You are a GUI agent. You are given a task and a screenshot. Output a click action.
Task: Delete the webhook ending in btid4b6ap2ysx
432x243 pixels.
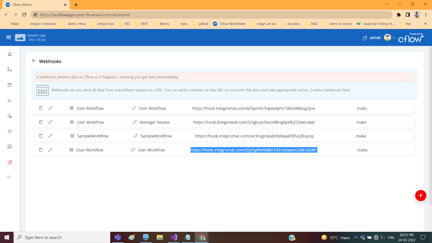tap(40, 108)
